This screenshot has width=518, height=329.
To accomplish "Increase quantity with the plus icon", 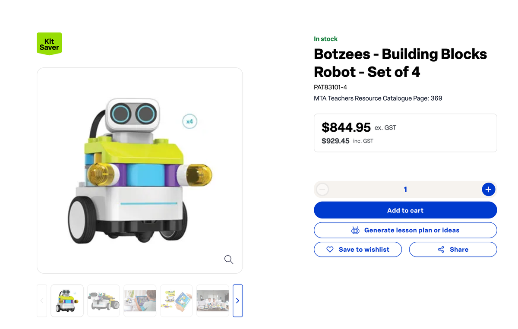I will (x=488, y=189).
